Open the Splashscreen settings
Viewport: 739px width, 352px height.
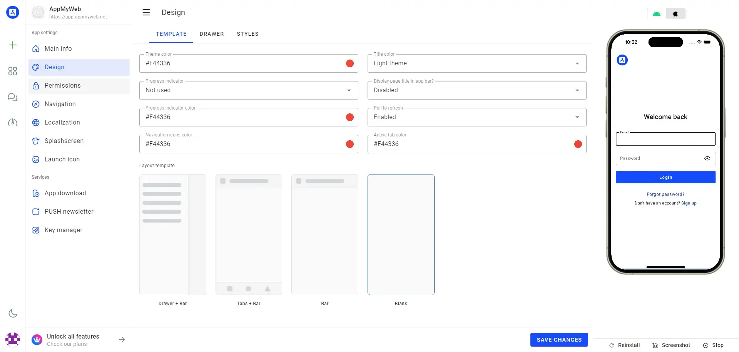tap(64, 141)
